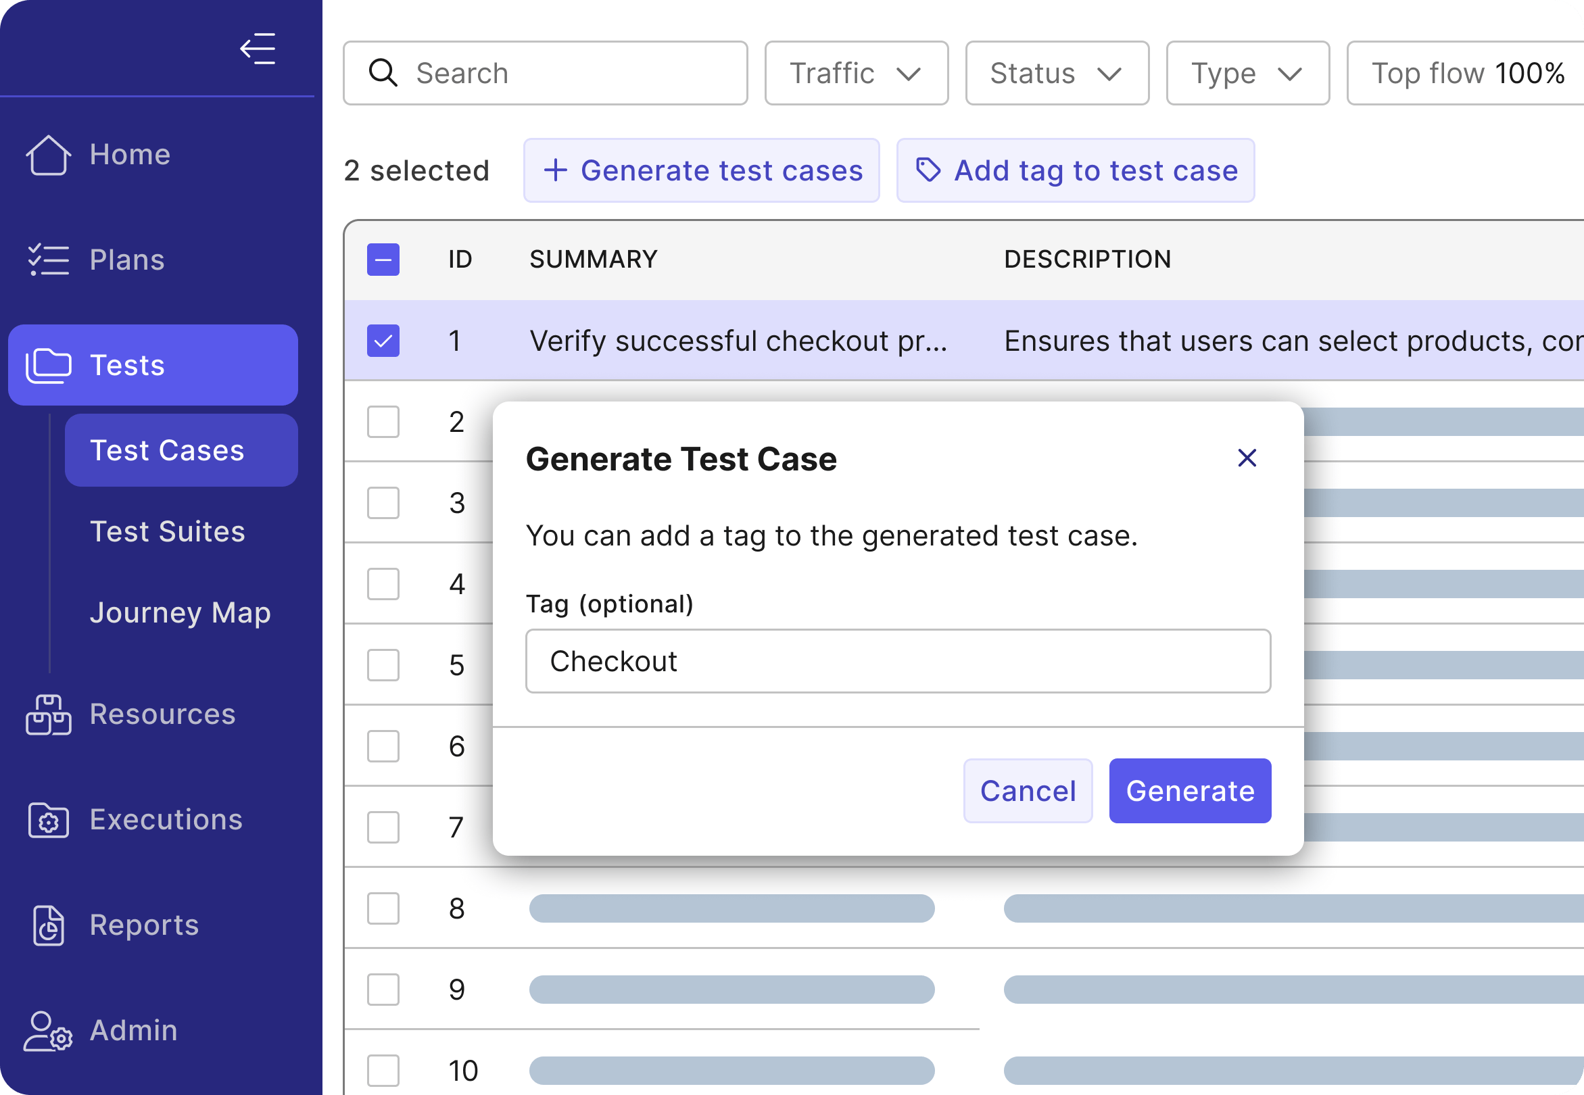The image size is (1584, 1095).
Task: Expand the Type filter dropdown
Action: (x=1247, y=73)
